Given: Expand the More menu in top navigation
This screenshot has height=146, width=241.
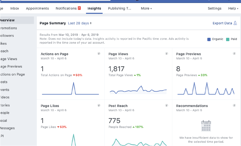Looking at the screenshot, I should pos(146,8).
